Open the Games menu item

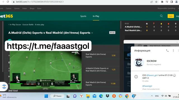tap(17, 8)
